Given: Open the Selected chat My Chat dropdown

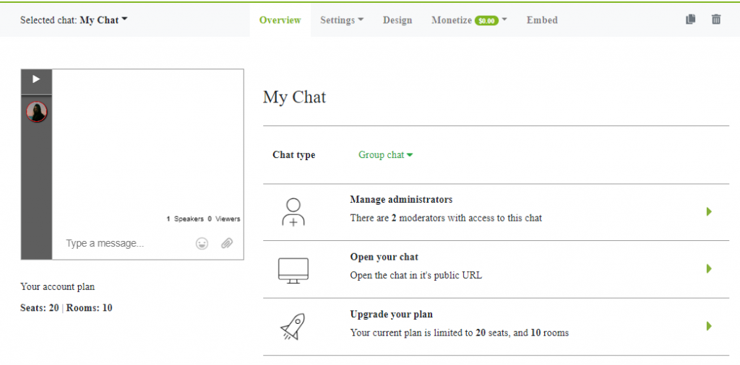Looking at the screenshot, I should (74, 20).
